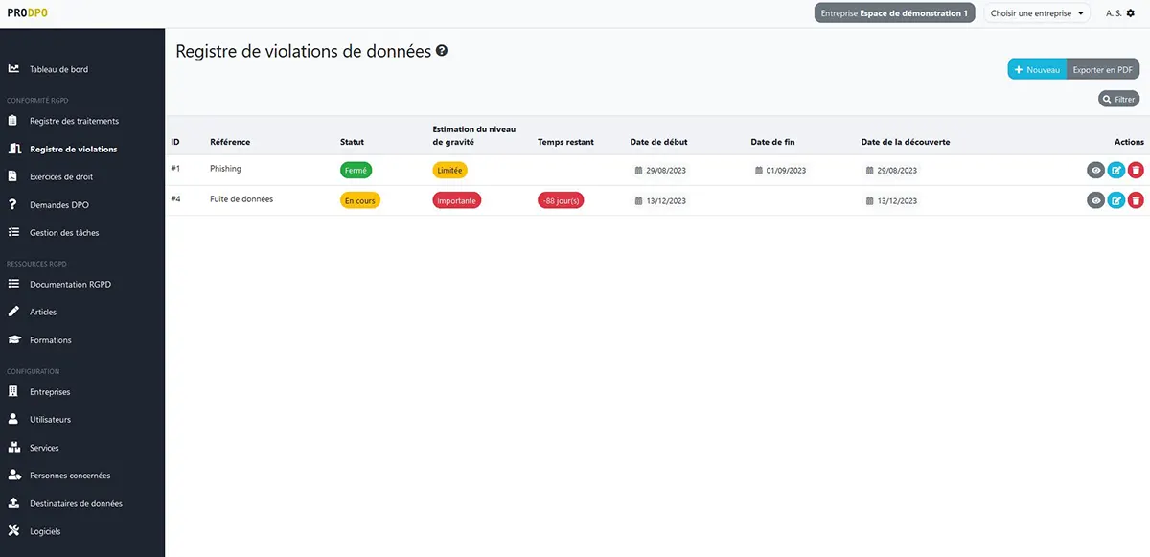Click the green Fermé status badge

point(356,170)
